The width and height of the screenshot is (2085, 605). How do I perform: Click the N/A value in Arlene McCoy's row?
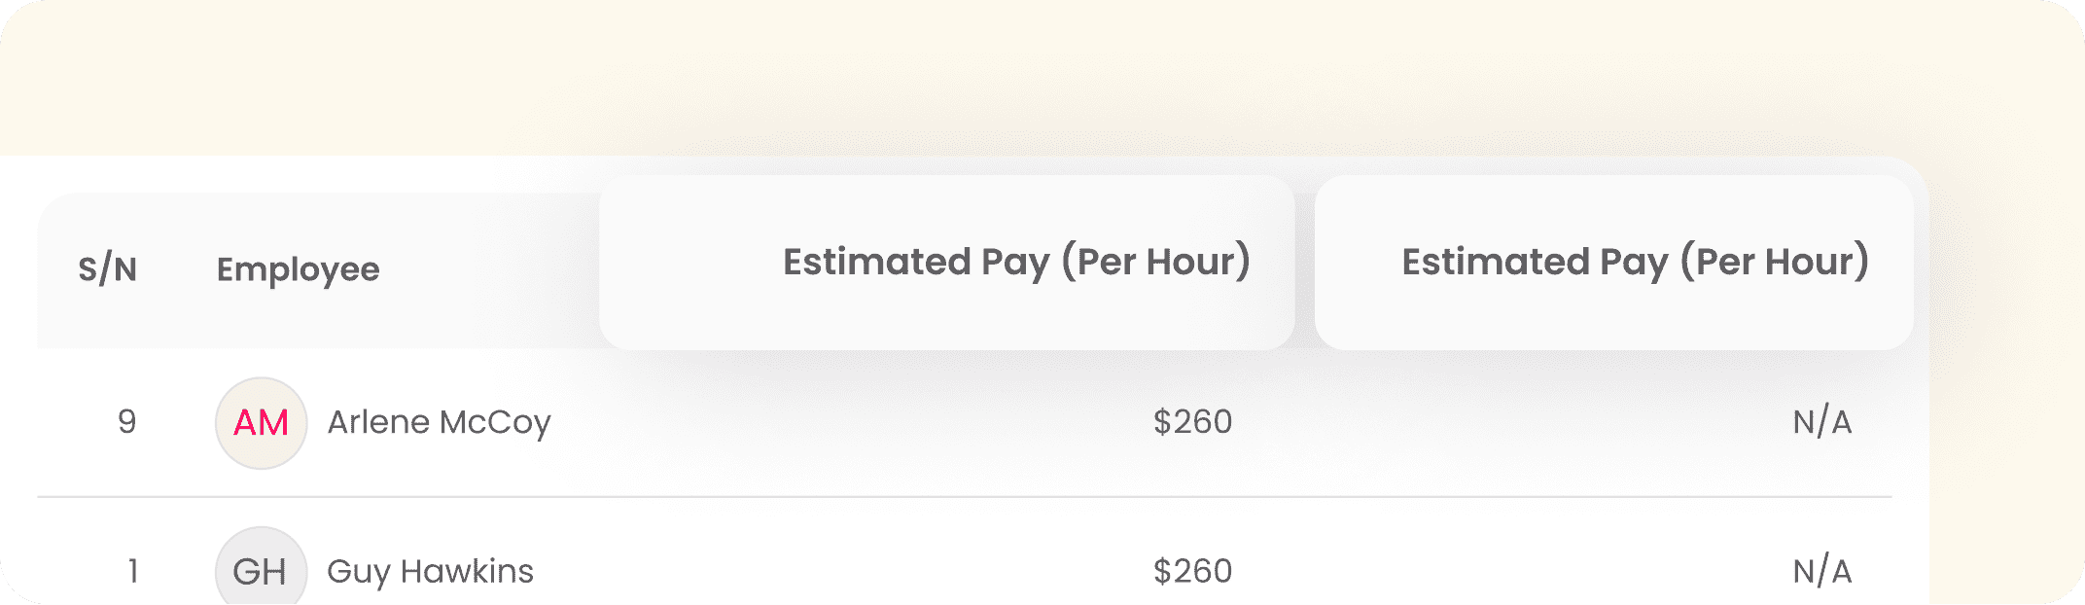click(1821, 422)
